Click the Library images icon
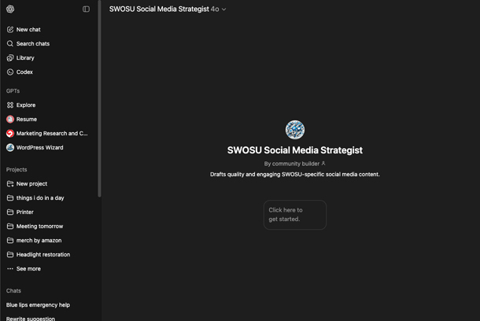 pos(10,58)
